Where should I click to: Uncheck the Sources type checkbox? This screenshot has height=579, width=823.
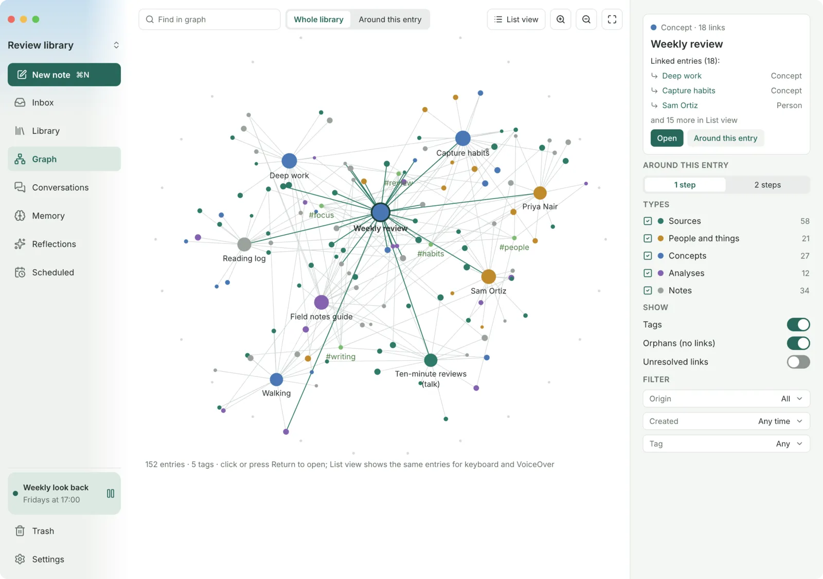(648, 221)
